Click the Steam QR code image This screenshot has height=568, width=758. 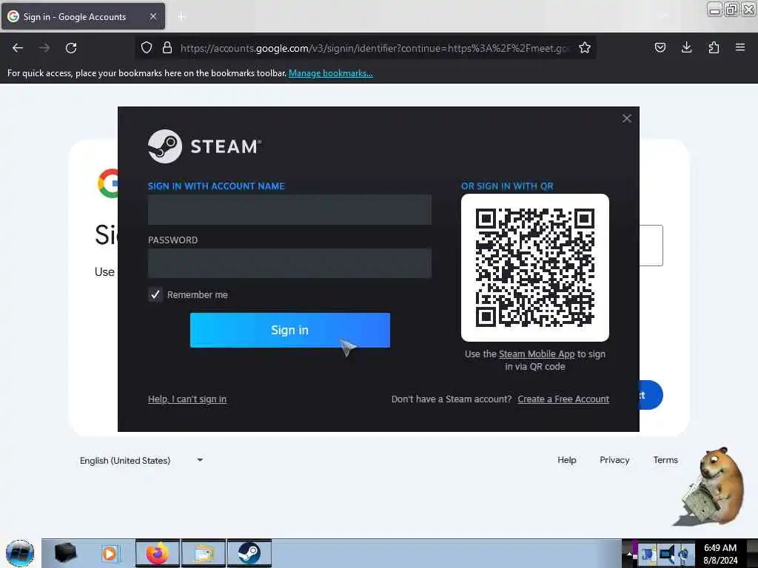coord(535,268)
